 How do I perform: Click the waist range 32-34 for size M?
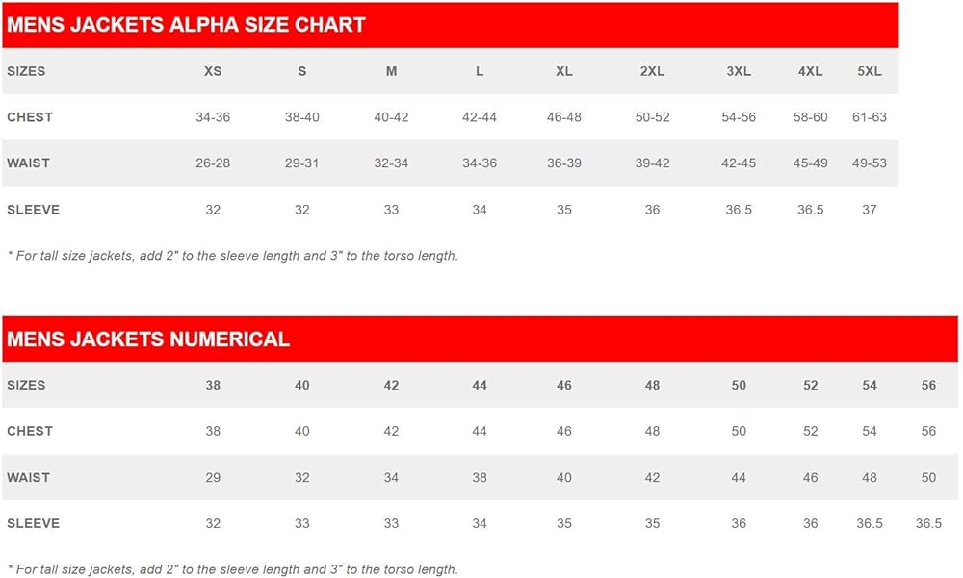[391, 163]
